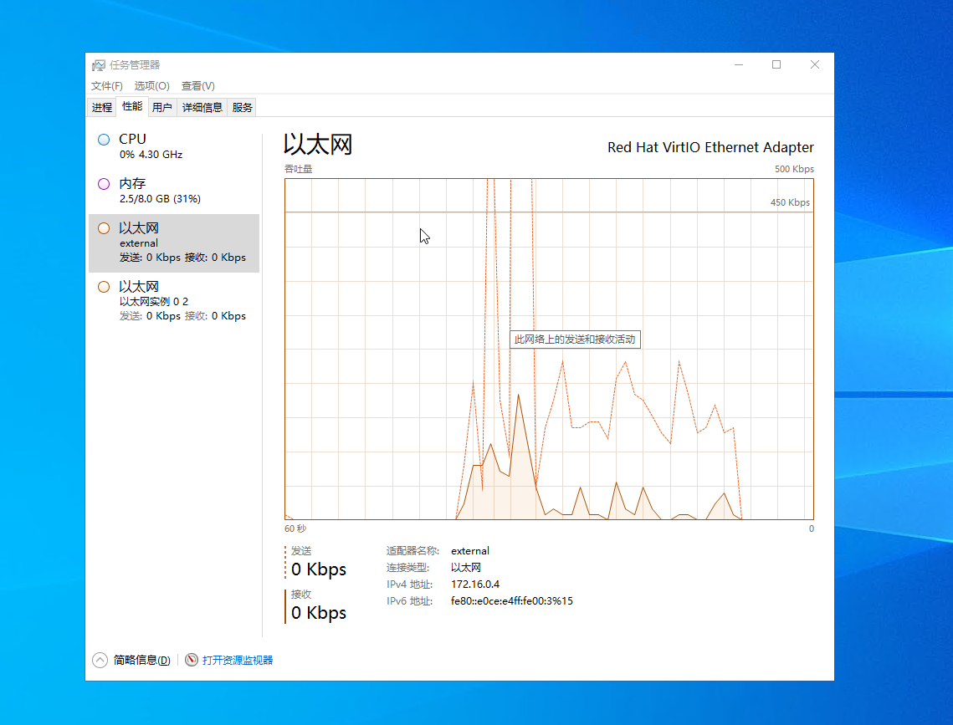Switch to the 用户 tab
953x725 pixels.
coord(162,107)
